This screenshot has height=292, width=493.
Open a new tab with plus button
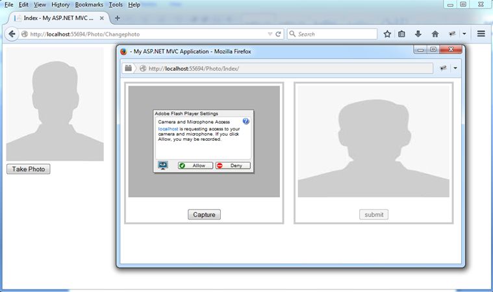pyautogui.click(x=118, y=18)
